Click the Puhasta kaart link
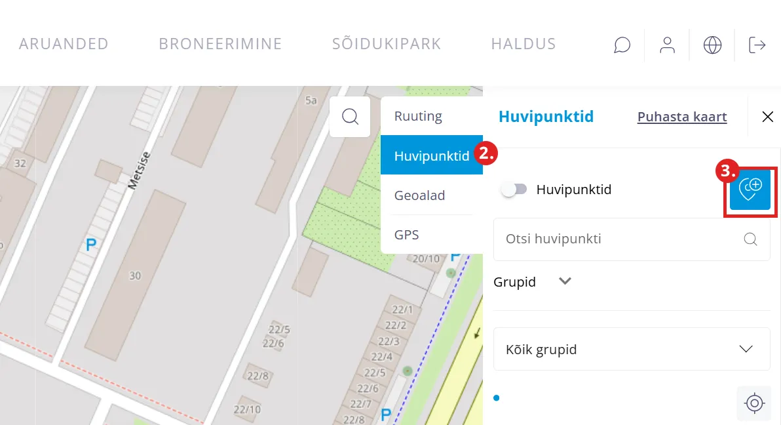The width and height of the screenshot is (781, 425). (682, 117)
